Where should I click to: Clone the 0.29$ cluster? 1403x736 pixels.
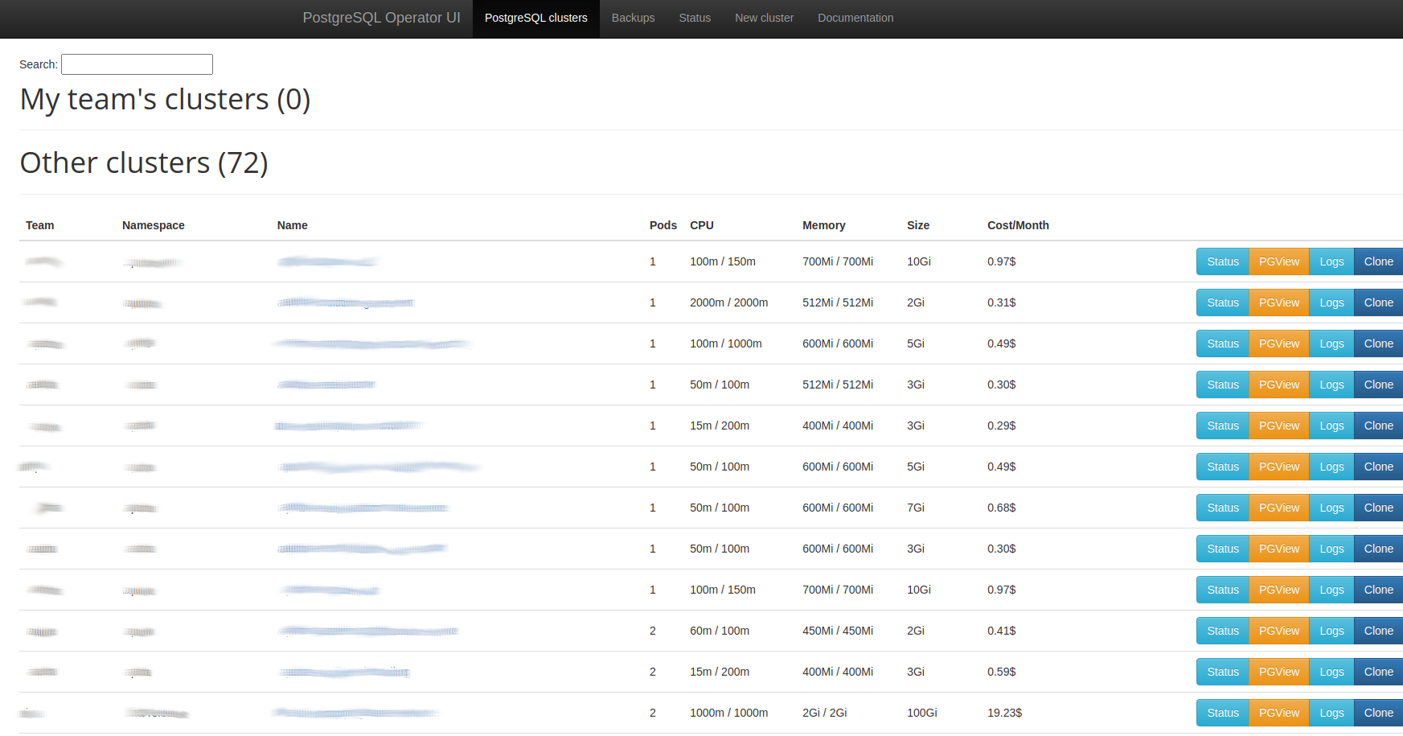(x=1378, y=426)
